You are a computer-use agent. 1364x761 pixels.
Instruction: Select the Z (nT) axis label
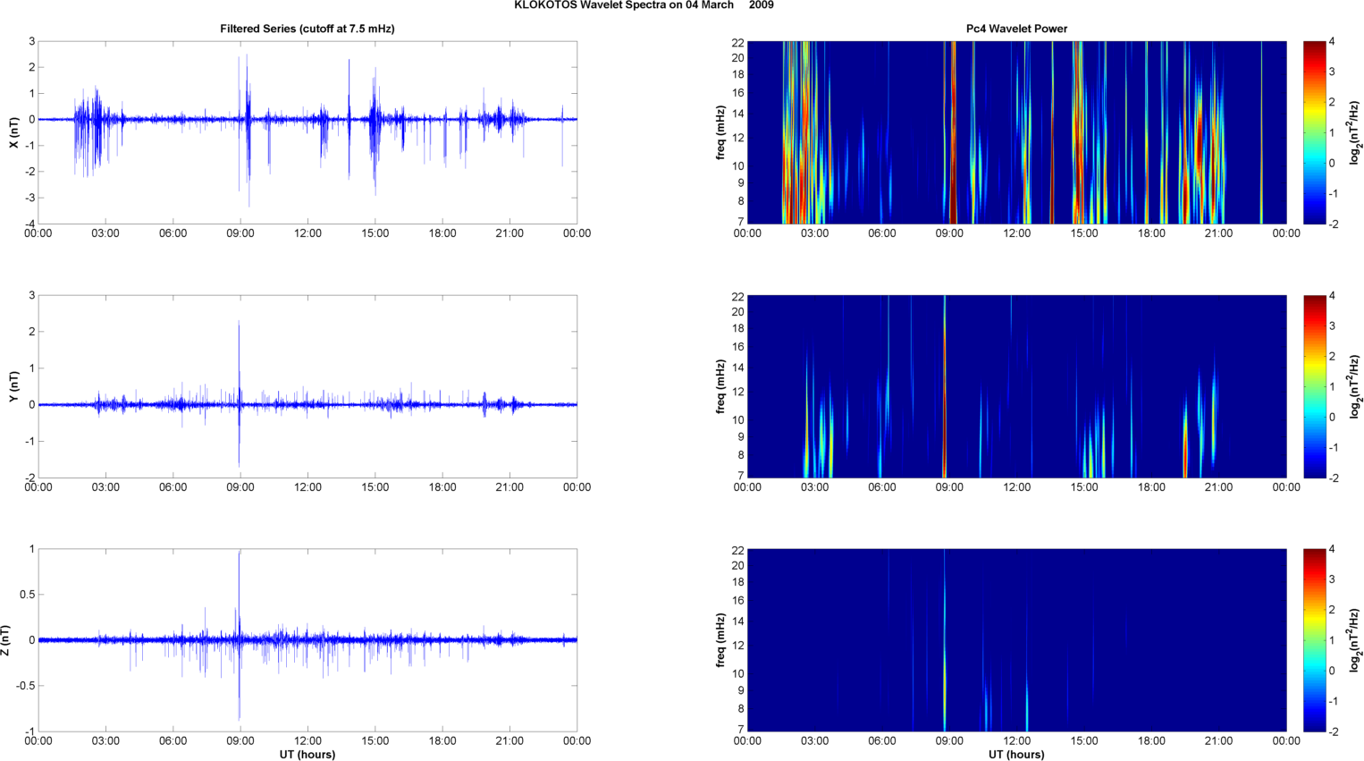[x=6, y=640]
